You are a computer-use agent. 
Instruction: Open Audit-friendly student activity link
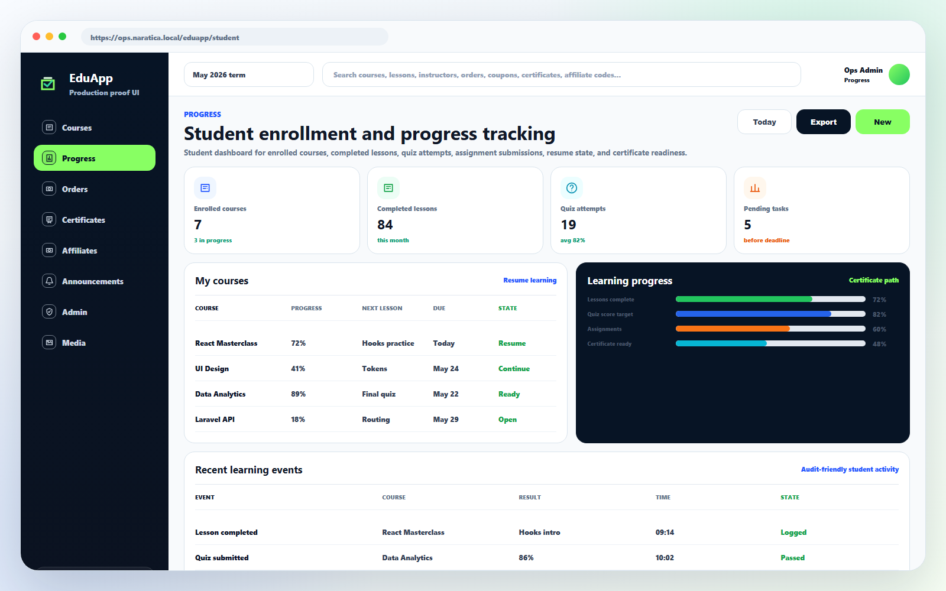click(x=850, y=469)
